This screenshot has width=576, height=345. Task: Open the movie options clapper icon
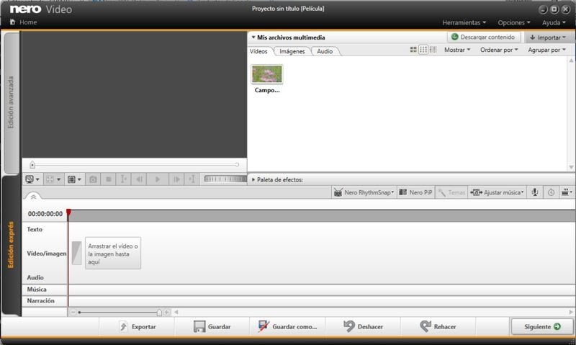(567, 192)
